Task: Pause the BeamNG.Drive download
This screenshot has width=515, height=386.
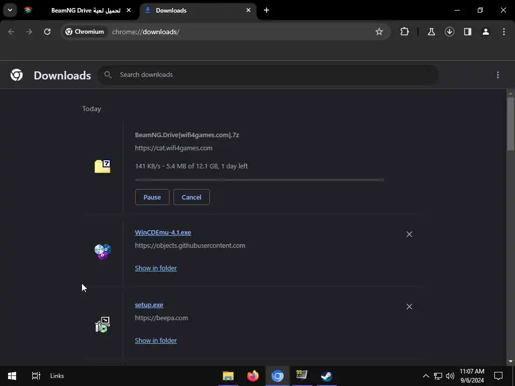Action: point(152,197)
